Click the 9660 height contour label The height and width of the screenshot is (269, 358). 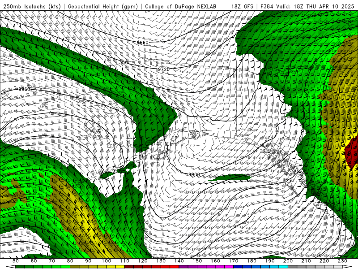pos(142,42)
